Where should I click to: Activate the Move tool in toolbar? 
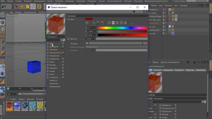click(x=22, y=7)
